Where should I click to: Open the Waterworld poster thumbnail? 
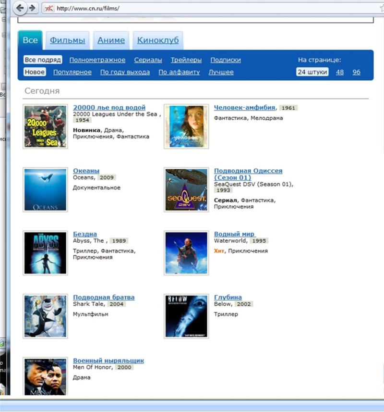pos(186,253)
